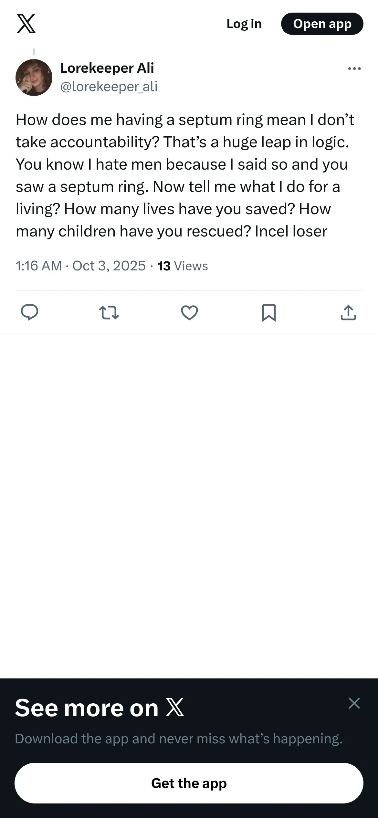The image size is (378, 818).
Task: Click the Log in link
Action: pos(244,24)
